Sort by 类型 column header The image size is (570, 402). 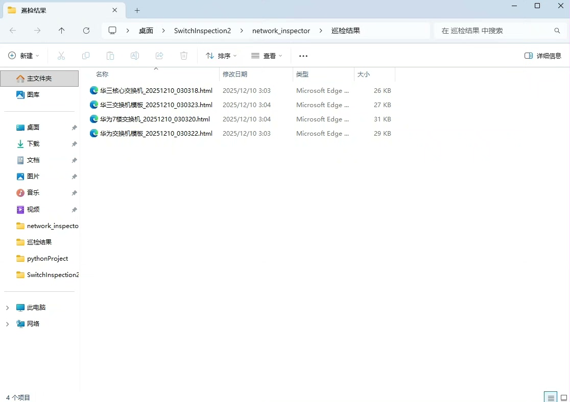302,74
